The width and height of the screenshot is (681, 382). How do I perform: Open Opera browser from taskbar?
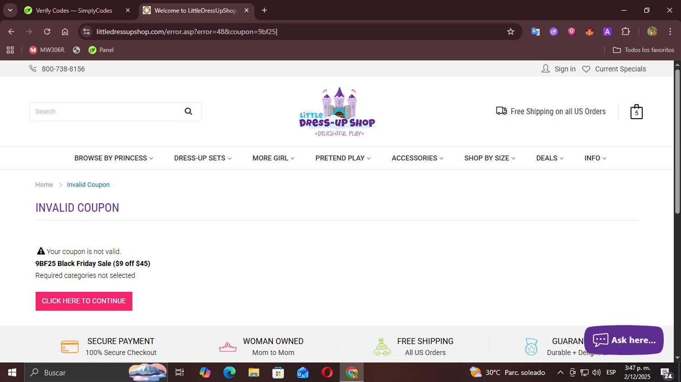click(327, 372)
